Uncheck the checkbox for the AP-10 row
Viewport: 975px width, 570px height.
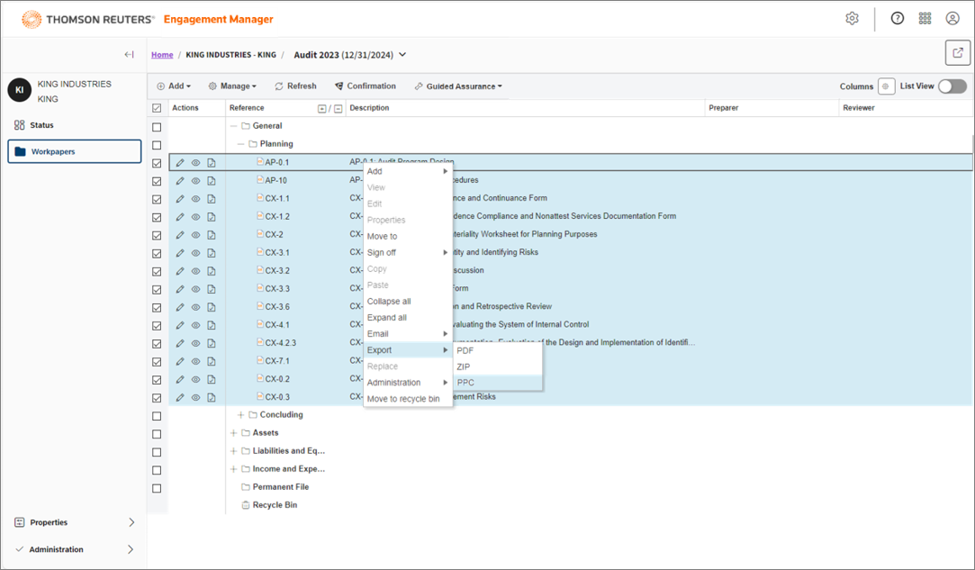click(157, 181)
